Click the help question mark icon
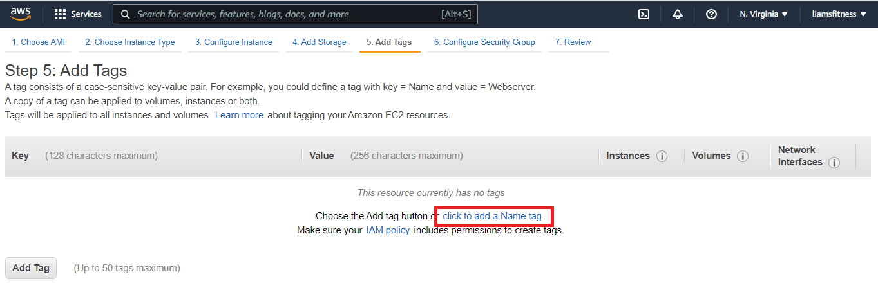The width and height of the screenshot is (878, 299). point(711,14)
